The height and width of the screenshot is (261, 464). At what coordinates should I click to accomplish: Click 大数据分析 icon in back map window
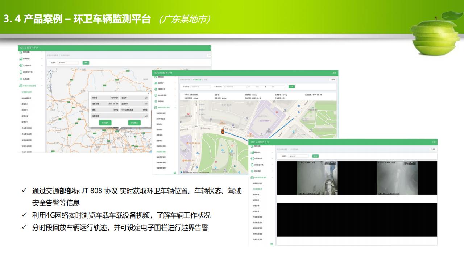tap(21, 65)
